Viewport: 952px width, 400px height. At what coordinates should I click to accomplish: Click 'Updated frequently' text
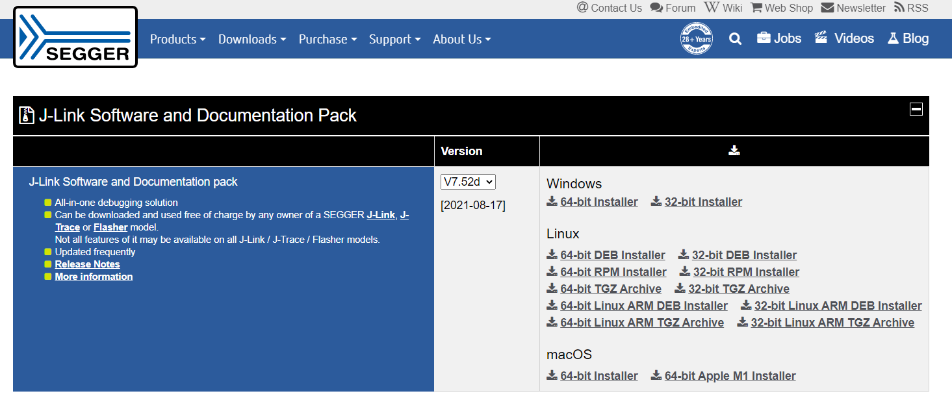pyautogui.click(x=95, y=252)
